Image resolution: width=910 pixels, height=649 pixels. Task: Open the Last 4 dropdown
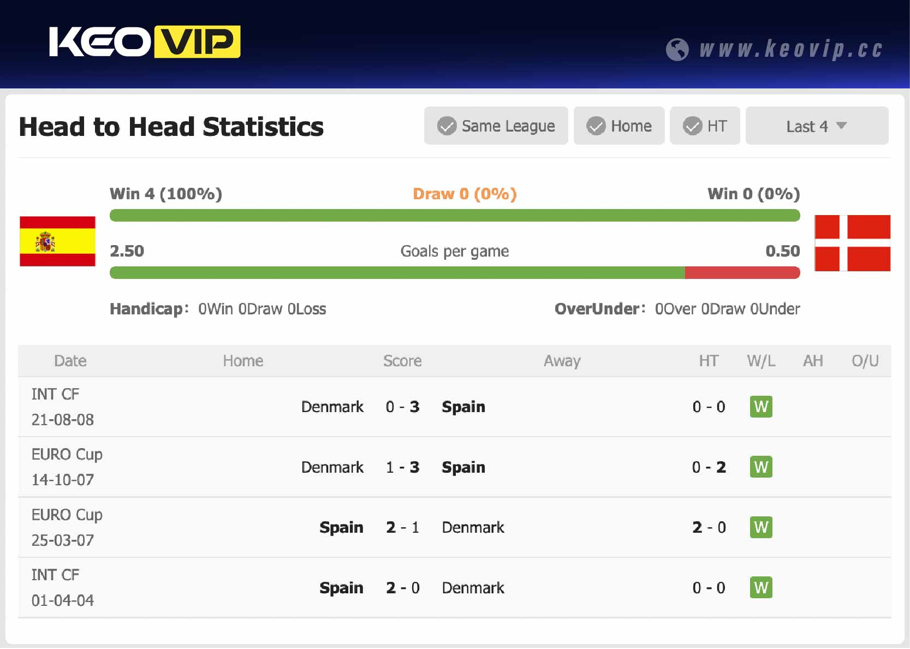pyautogui.click(x=817, y=126)
